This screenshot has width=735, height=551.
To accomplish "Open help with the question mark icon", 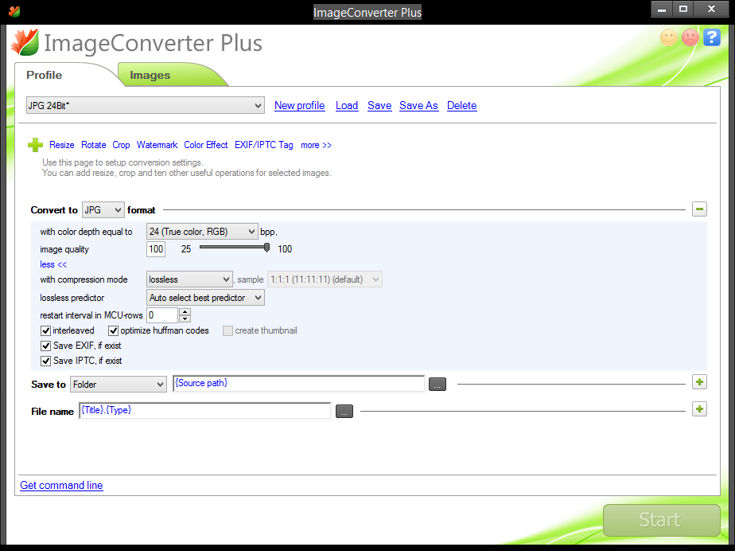I will pyautogui.click(x=712, y=37).
